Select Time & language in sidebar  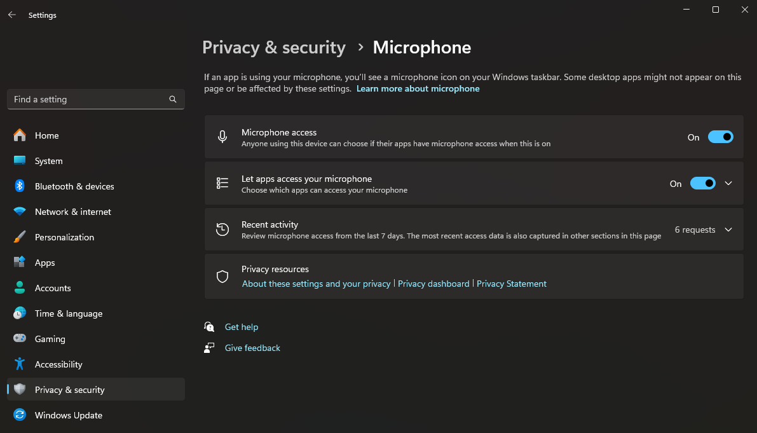coord(68,313)
